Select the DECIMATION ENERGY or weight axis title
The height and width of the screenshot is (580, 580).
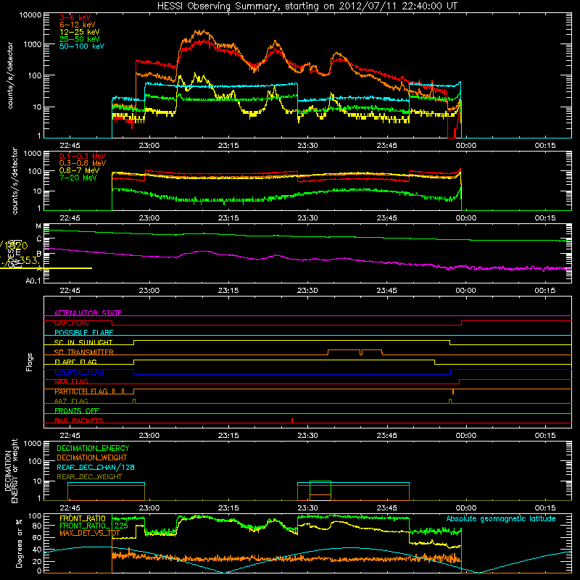[11, 471]
